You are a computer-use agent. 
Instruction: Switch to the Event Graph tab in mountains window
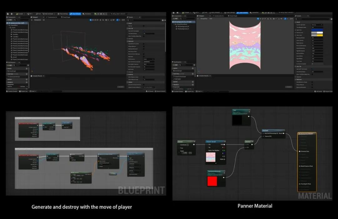click(66, 17)
